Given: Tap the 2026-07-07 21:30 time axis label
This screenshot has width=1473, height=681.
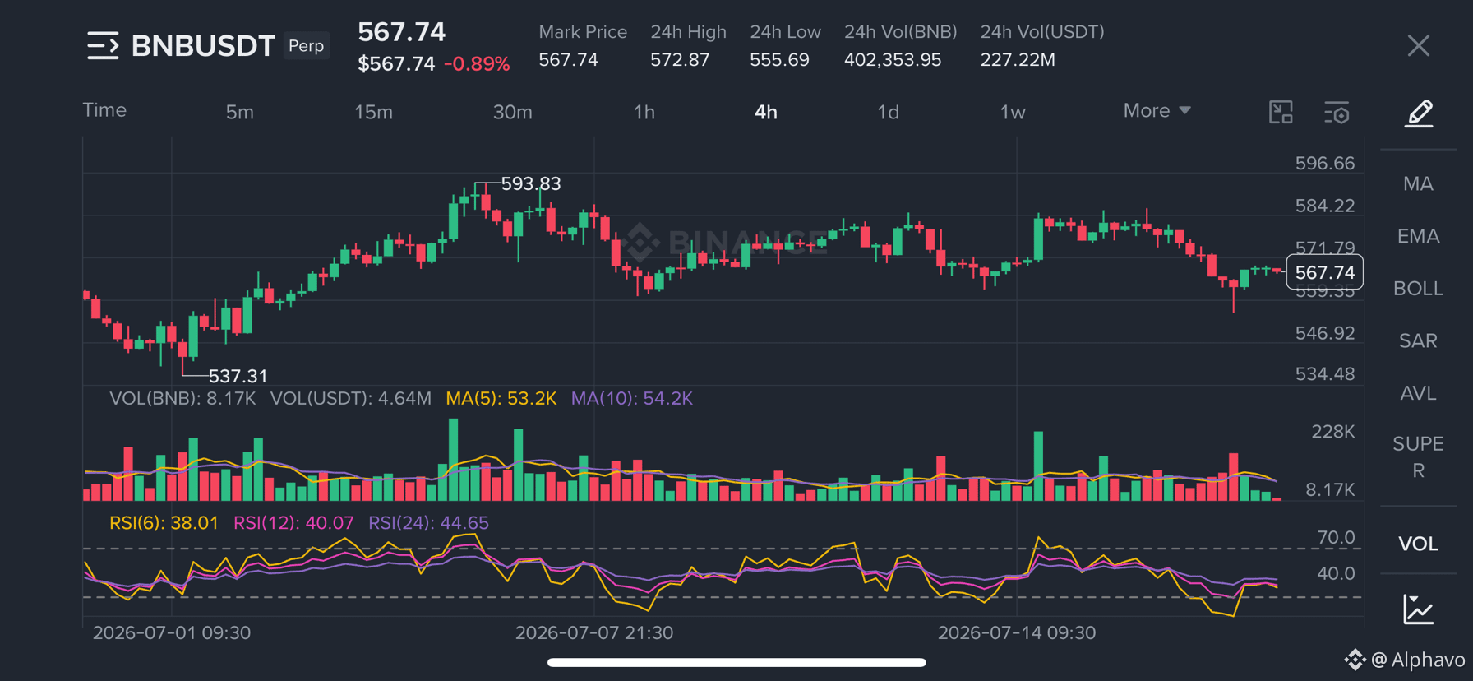Looking at the screenshot, I should coord(594,632).
